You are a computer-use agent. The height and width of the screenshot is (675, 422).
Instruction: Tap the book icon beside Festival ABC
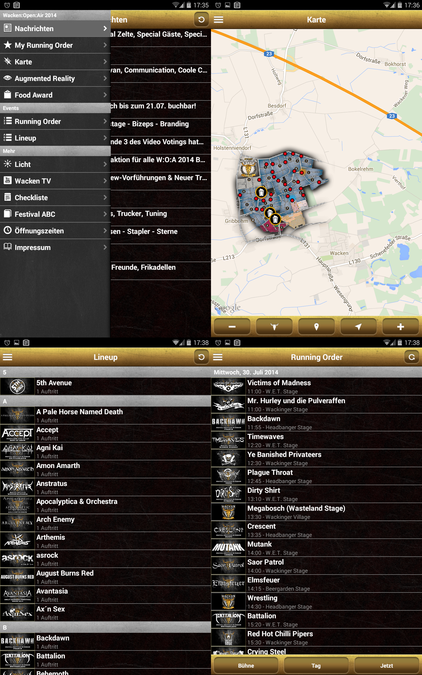coord(8,214)
